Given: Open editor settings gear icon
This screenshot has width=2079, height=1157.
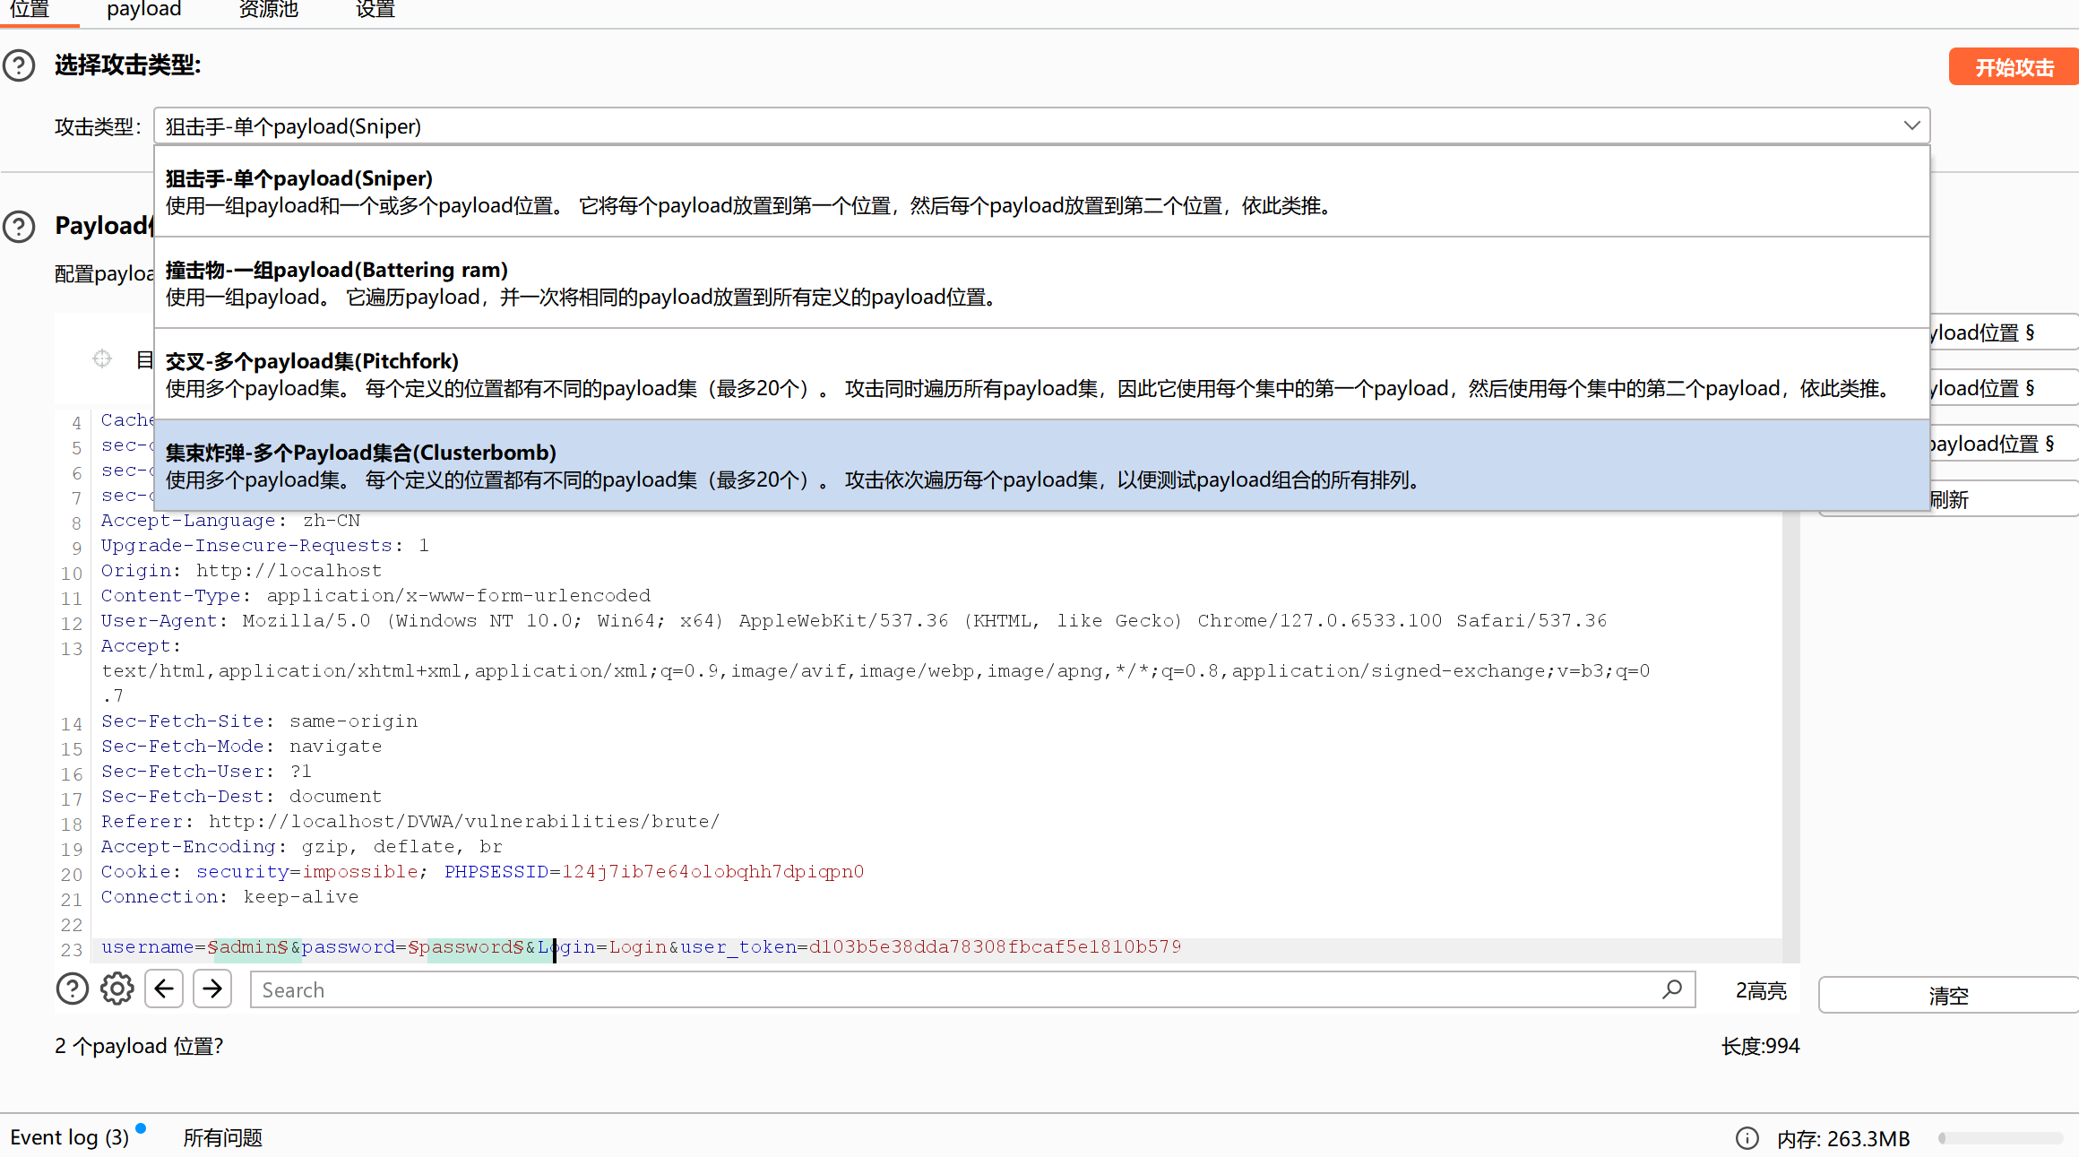Looking at the screenshot, I should coord(116,989).
